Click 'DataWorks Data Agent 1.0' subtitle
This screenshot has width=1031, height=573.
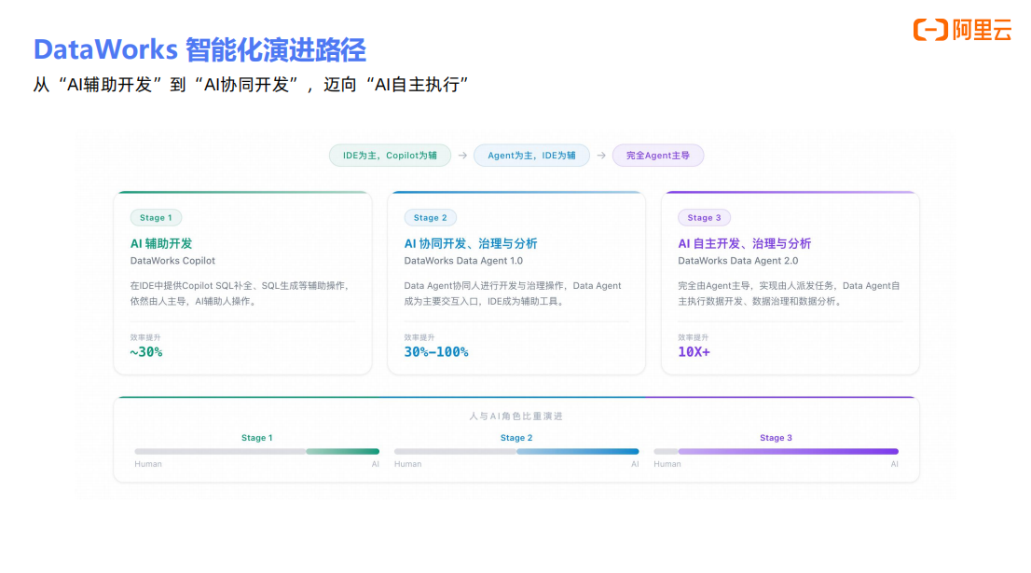(x=463, y=261)
